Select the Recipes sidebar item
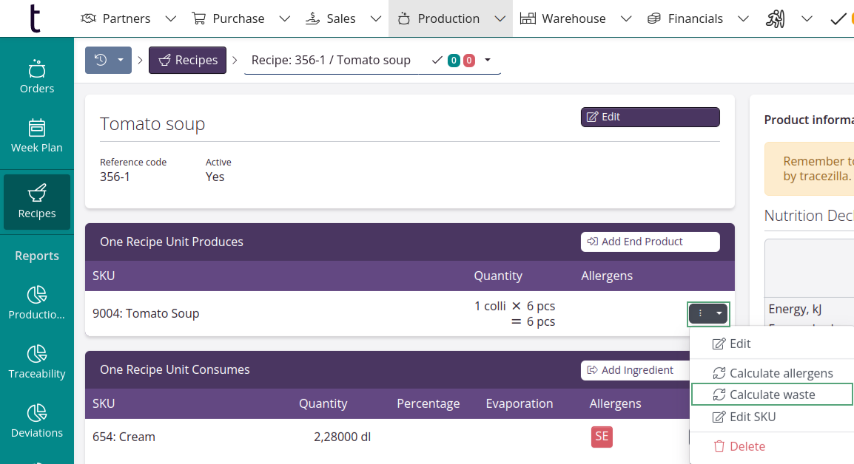 click(x=37, y=202)
